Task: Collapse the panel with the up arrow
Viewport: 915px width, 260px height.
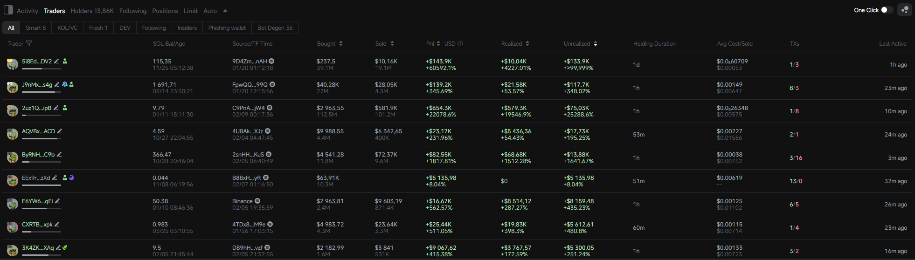Action: [225, 11]
